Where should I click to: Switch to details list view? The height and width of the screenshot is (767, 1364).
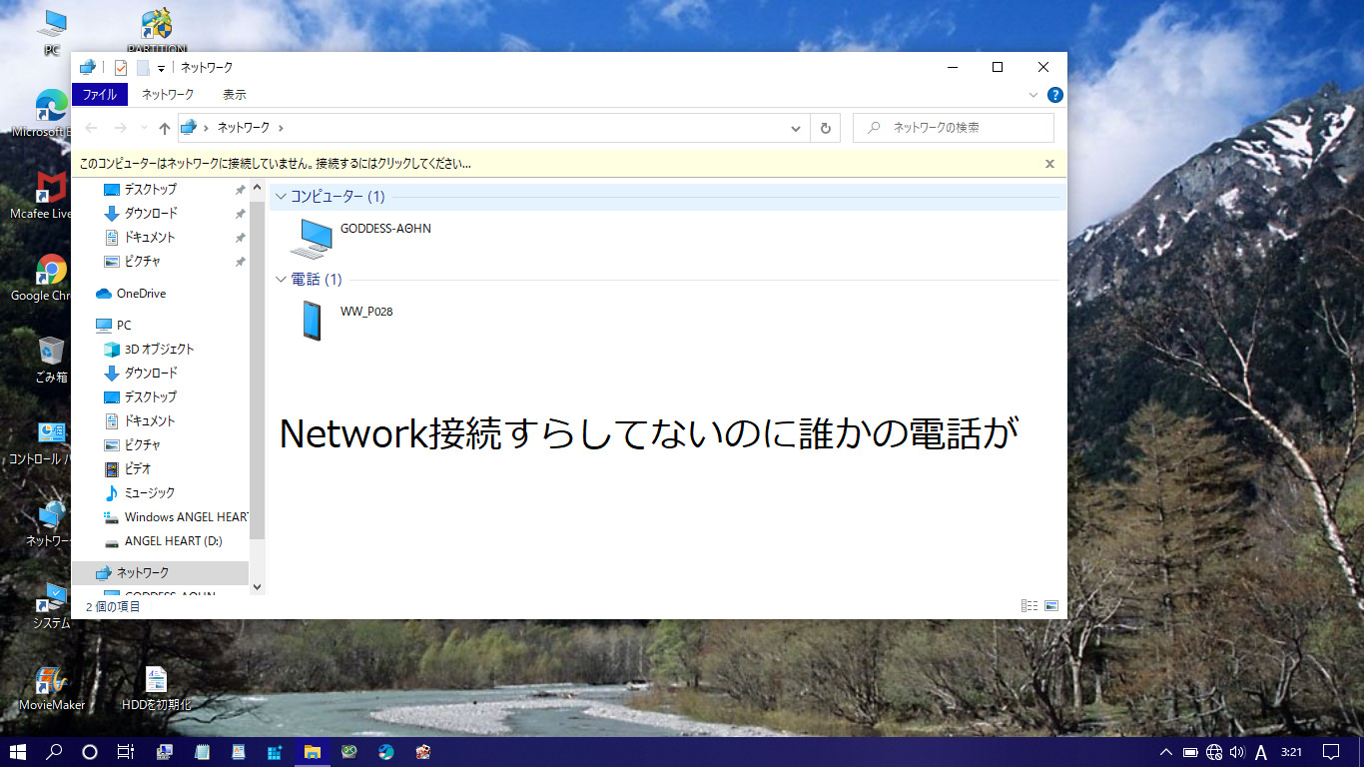point(1029,606)
